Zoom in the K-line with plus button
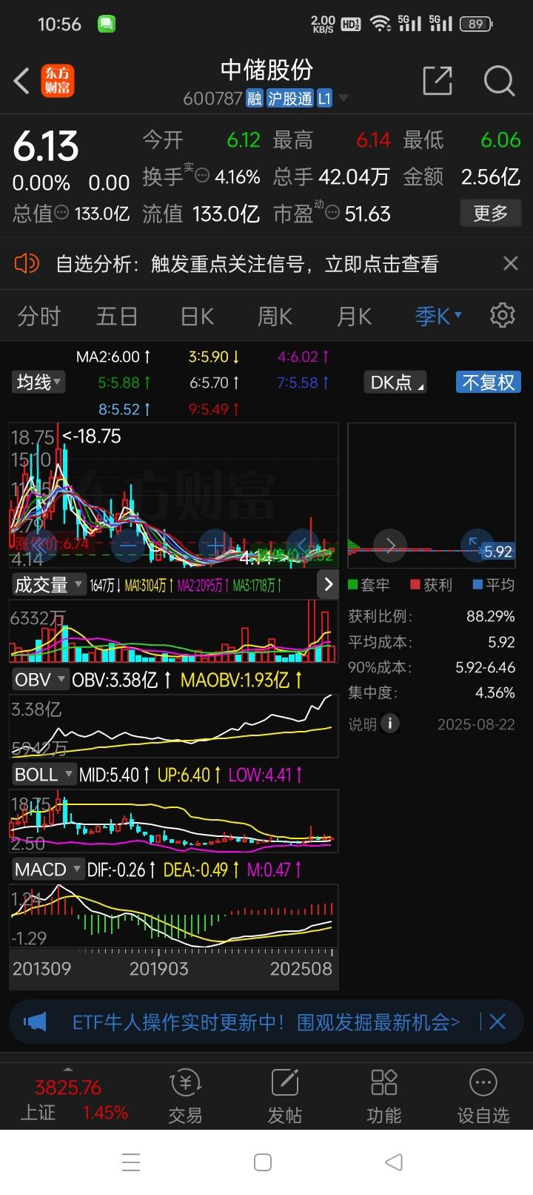The image size is (533, 1195). click(x=215, y=546)
